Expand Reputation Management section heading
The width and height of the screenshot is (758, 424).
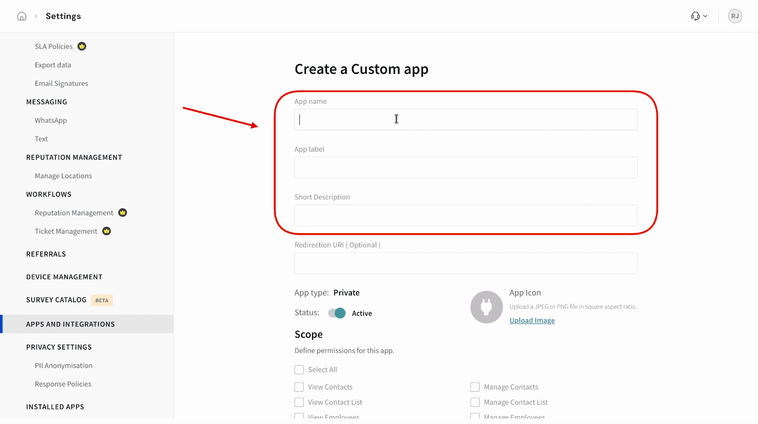point(74,157)
